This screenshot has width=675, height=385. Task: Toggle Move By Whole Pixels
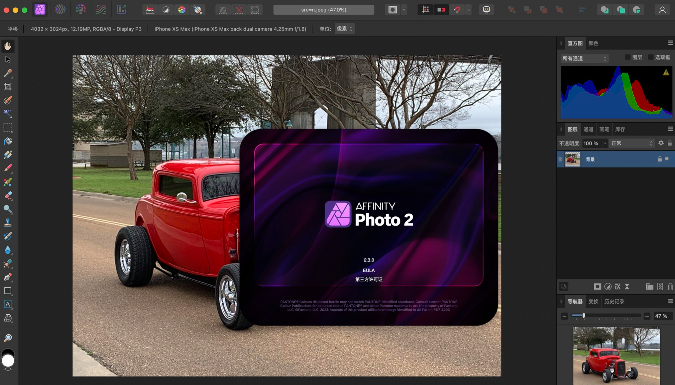[x=441, y=10]
